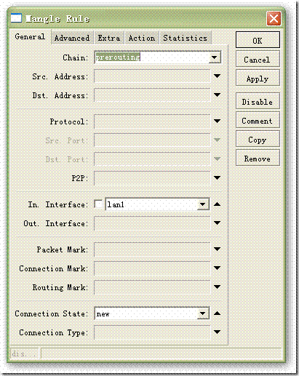Expand the Out. Interface field
The height and width of the screenshot is (376, 299).
coord(217,223)
